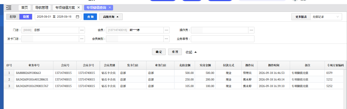Click timestamp 2026-09-18 16:46:53
The width and height of the screenshot is (347, 109).
tap(273, 73)
